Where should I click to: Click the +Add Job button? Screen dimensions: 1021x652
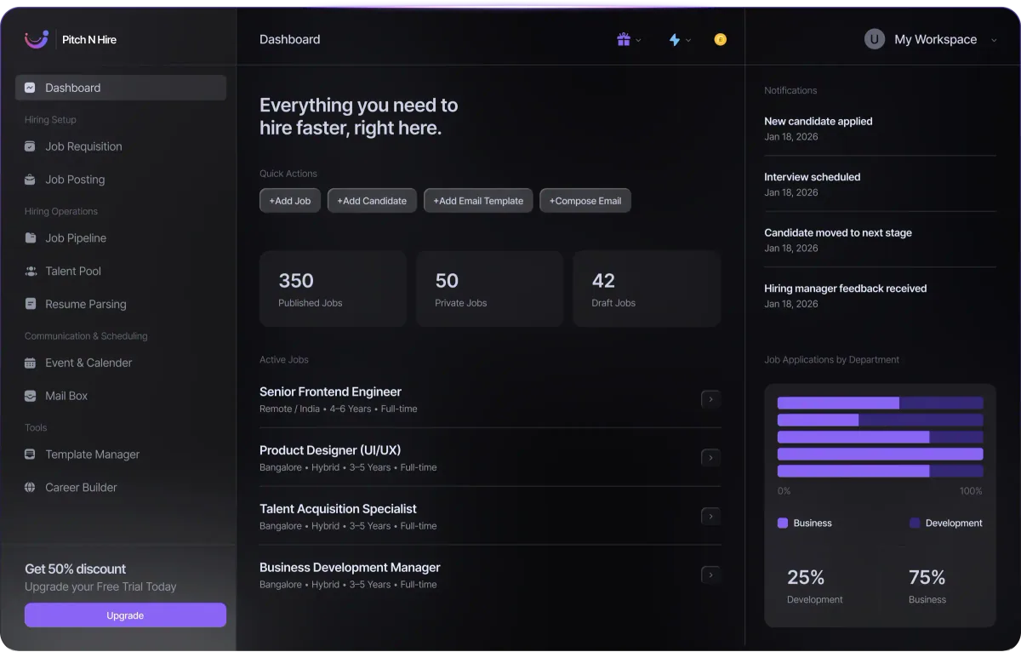290,201
